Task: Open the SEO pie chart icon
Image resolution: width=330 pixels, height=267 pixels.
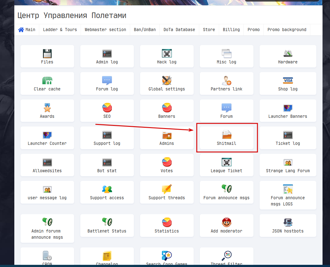Action: pyautogui.click(x=107, y=108)
